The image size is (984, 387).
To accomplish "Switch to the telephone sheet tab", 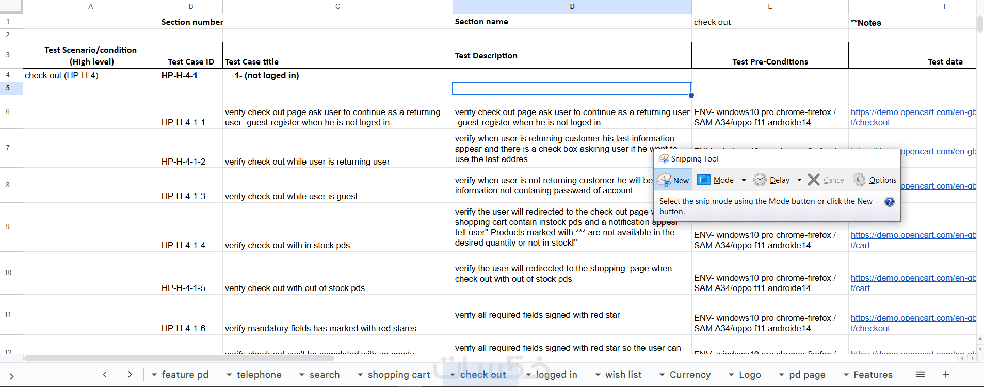I will 259,375.
